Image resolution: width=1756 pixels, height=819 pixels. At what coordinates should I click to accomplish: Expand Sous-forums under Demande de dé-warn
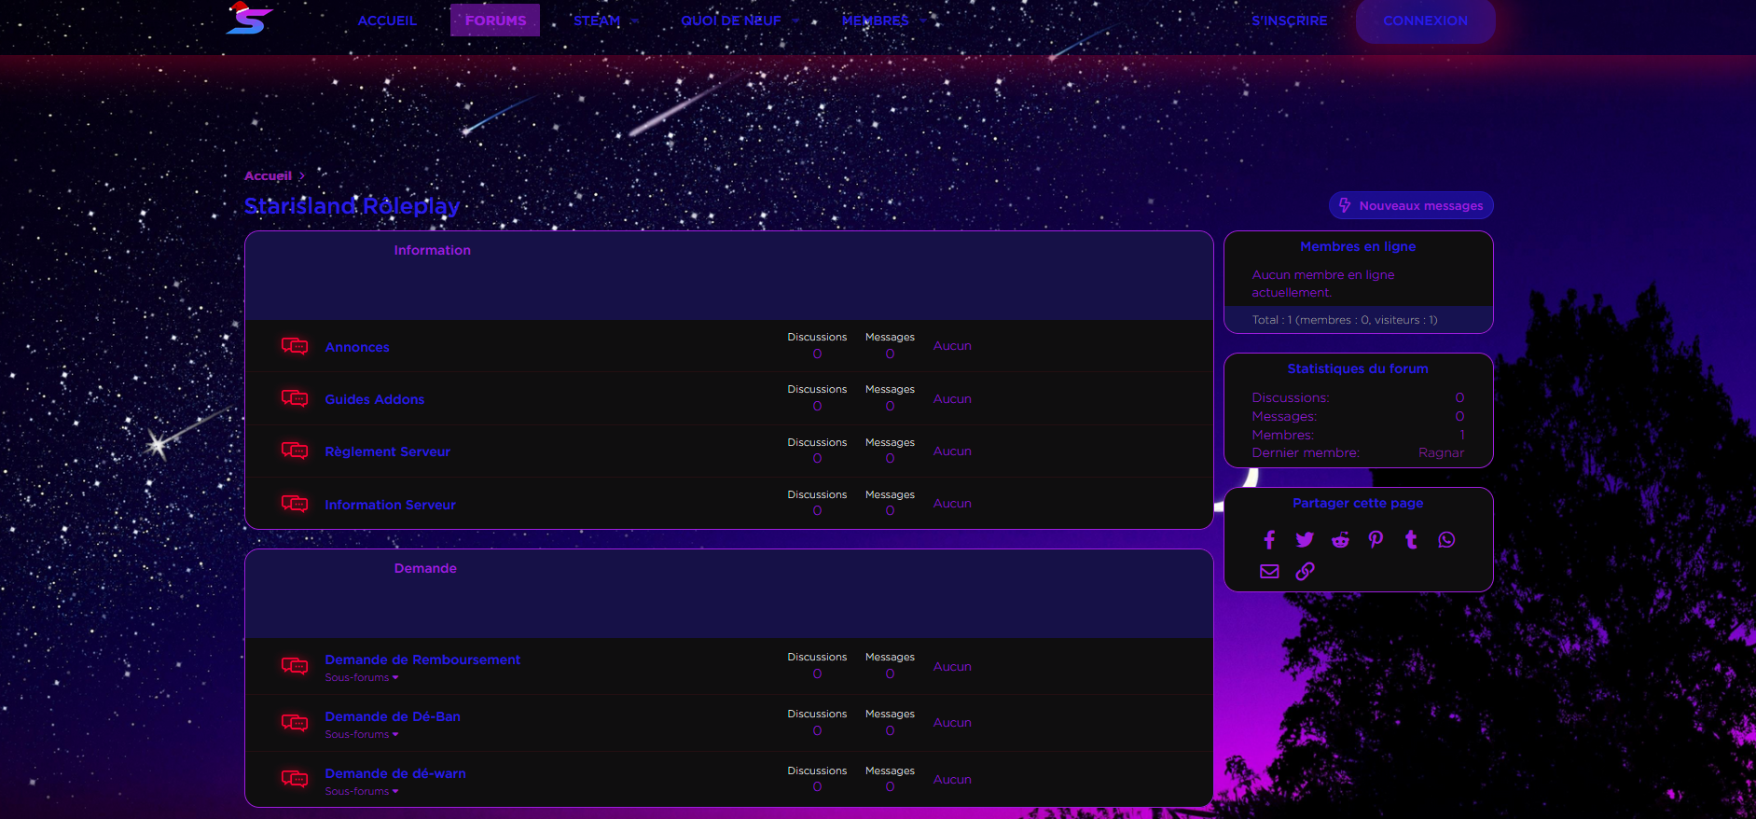362,792
